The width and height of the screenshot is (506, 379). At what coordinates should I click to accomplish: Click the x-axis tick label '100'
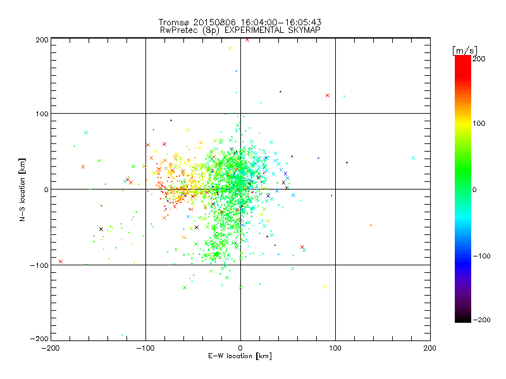pos(335,348)
